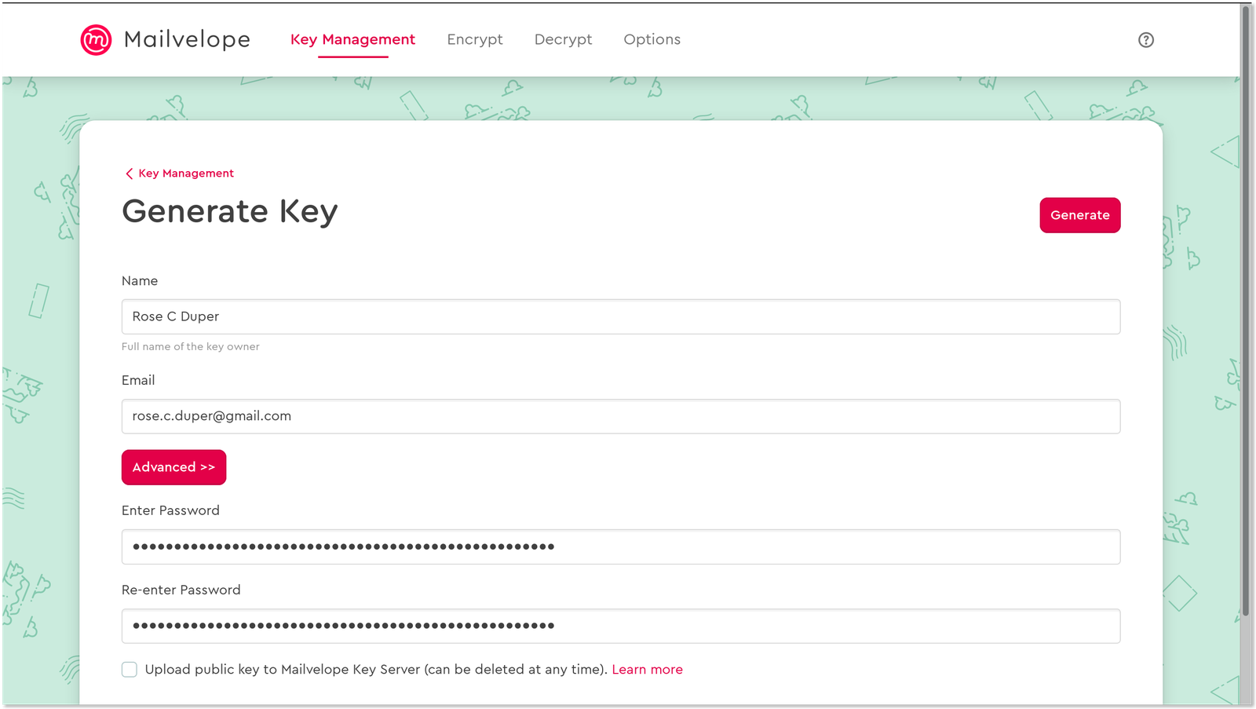Click the Generate Key page heading
Image resolution: width=1256 pixels, height=709 pixels.
(229, 210)
